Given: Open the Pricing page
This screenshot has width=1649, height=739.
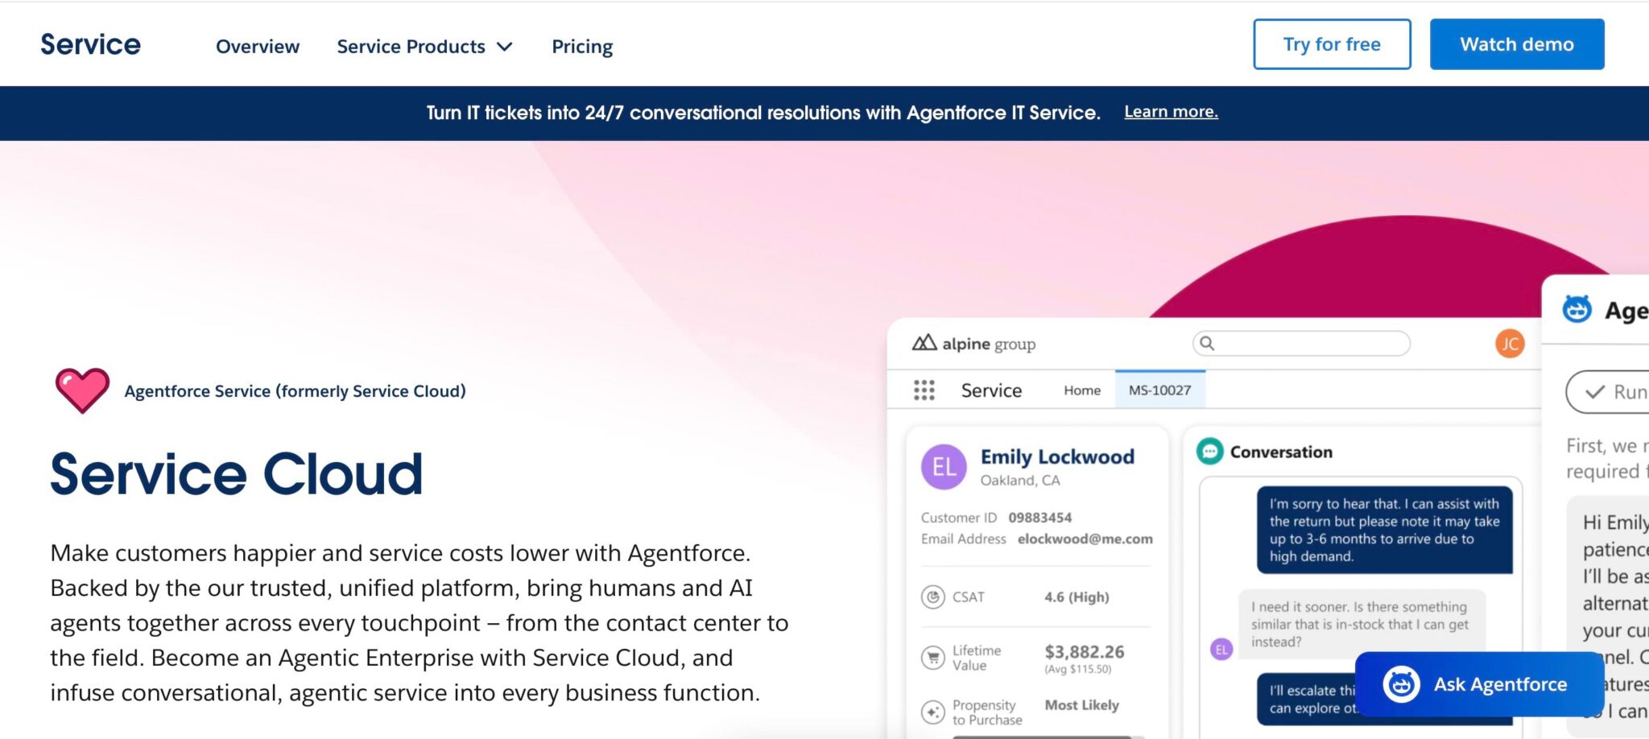Looking at the screenshot, I should pos(581,46).
